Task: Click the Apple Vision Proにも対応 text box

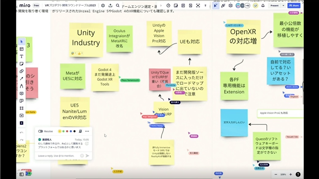Action: pos(280,114)
